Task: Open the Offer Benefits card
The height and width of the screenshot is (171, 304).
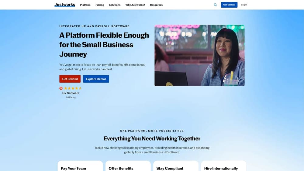Action: pyautogui.click(x=128, y=166)
